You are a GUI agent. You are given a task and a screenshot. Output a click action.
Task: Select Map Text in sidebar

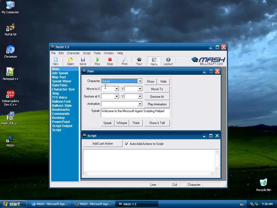tap(59, 77)
